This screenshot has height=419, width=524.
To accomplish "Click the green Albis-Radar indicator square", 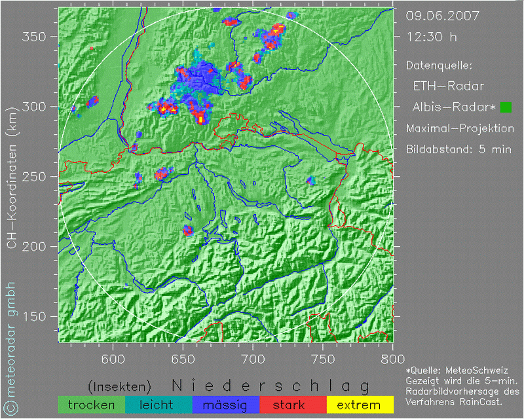I will [x=506, y=107].
